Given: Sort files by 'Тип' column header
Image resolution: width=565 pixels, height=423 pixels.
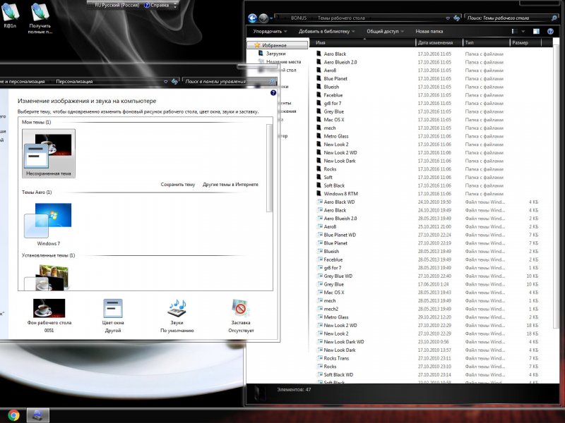Looking at the screenshot, I should tap(487, 42).
